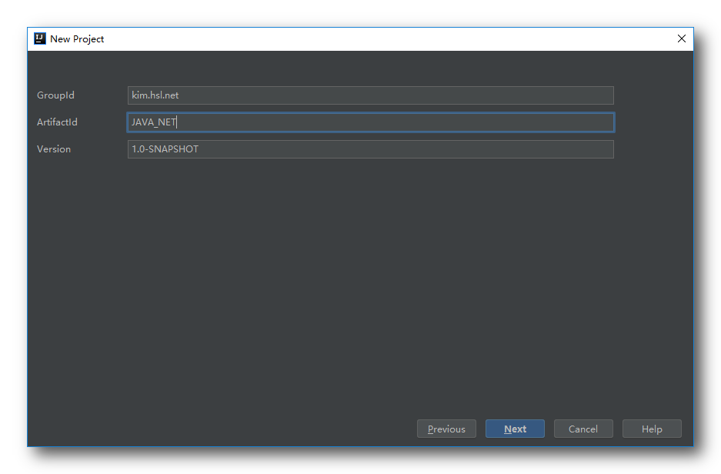Click the GroupId label

(x=55, y=95)
